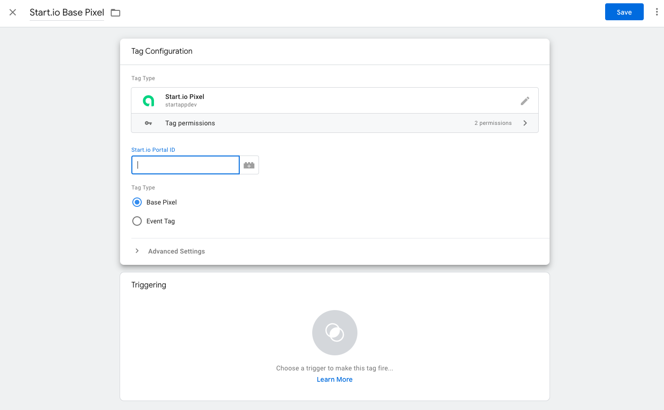Click 'Choose a trigger to make this tag fire' text
This screenshot has width=664, height=410.
[x=334, y=368]
